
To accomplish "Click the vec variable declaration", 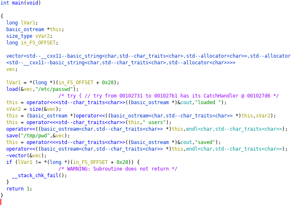I will (10, 69).
